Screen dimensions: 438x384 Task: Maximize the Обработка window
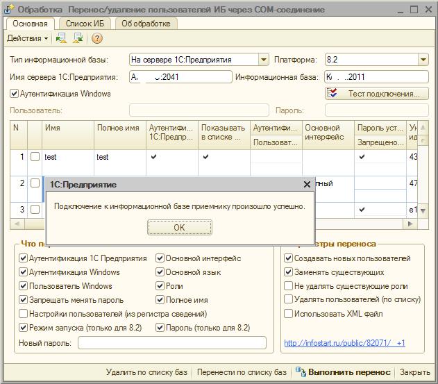[x=414, y=10]
